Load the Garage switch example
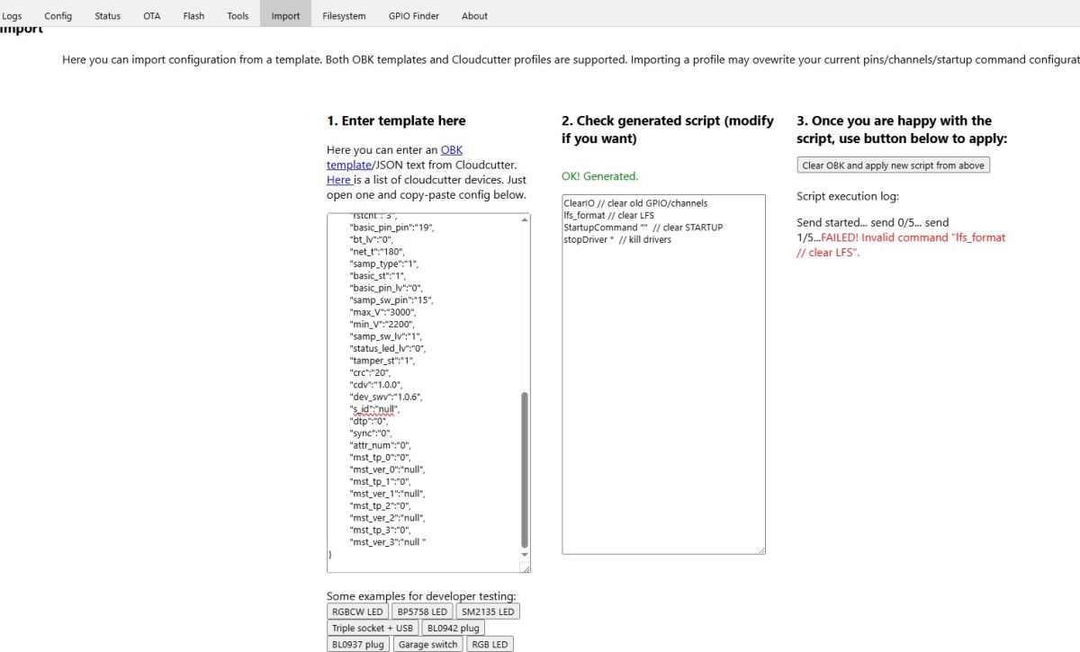The image size is (1080, 652). 427,644
